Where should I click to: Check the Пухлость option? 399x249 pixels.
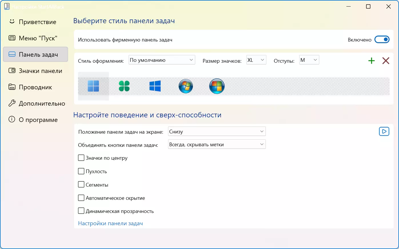coord(81,171)
